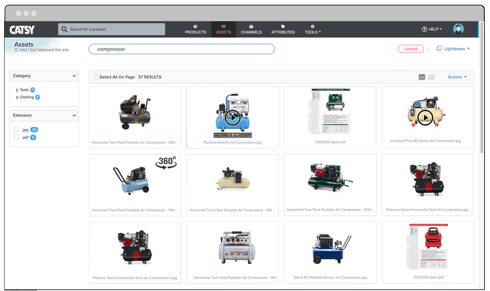
Task: Collapse the Category filter panel
Action: [x=75, y=76]
